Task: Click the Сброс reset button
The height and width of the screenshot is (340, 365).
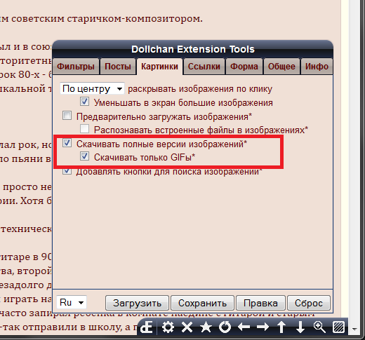Action: click(309, 303)
